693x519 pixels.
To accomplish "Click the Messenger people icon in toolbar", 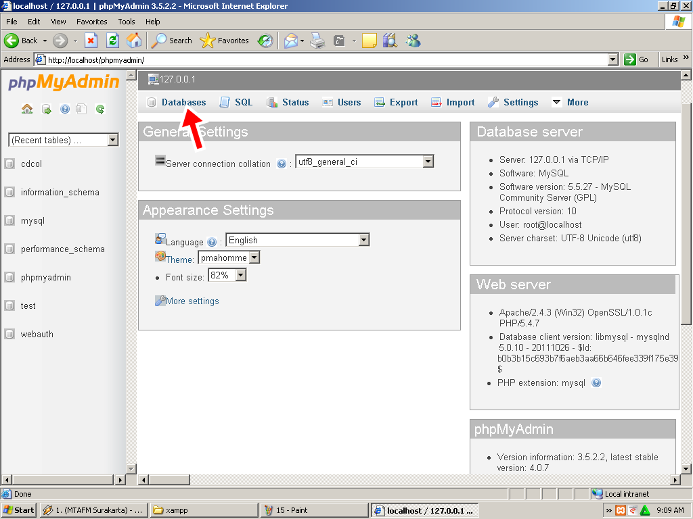I will pyautogui.click(x=413, y=41).
